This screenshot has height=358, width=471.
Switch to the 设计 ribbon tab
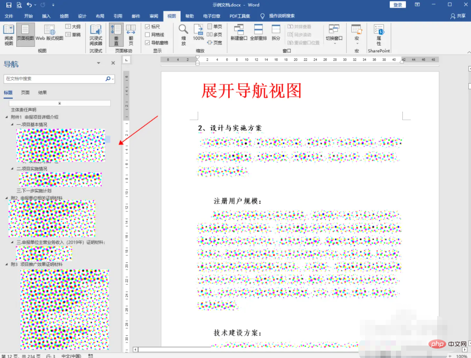click(x=82, y=16)
